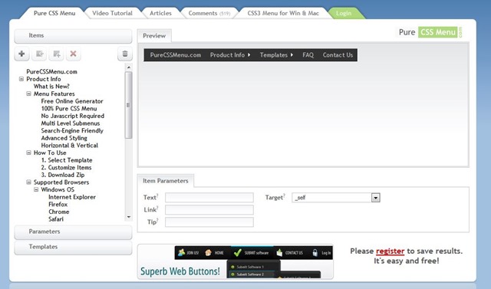Click into the Text input field

point(209,198)
